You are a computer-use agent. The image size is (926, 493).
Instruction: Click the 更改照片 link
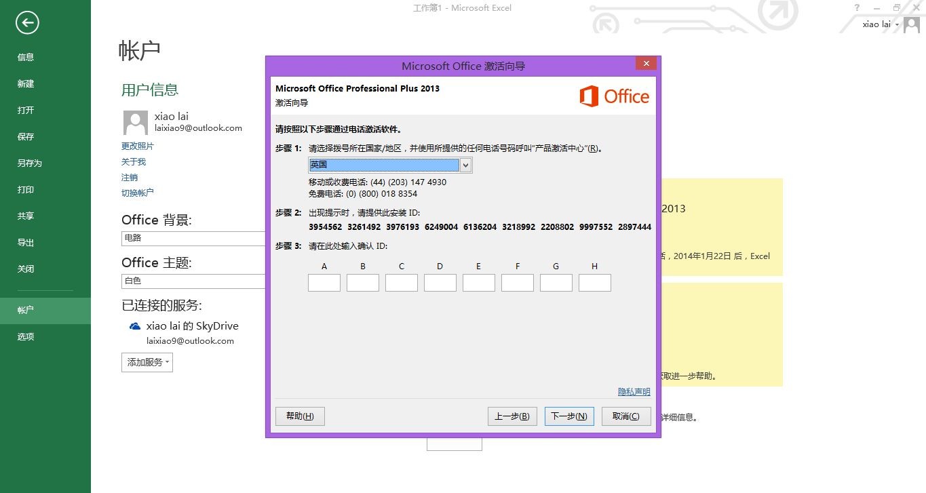pyautogui.click(x=138, y=146)
